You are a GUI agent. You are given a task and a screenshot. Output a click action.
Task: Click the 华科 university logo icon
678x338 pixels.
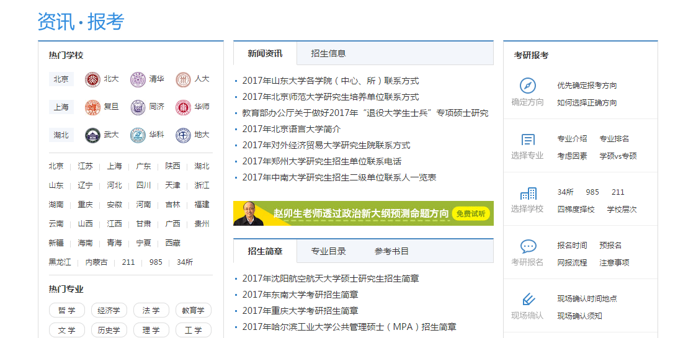coord(138,135)
